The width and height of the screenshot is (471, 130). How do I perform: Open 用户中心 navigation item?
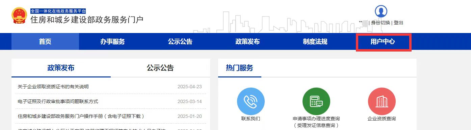[x=383, y=42]
